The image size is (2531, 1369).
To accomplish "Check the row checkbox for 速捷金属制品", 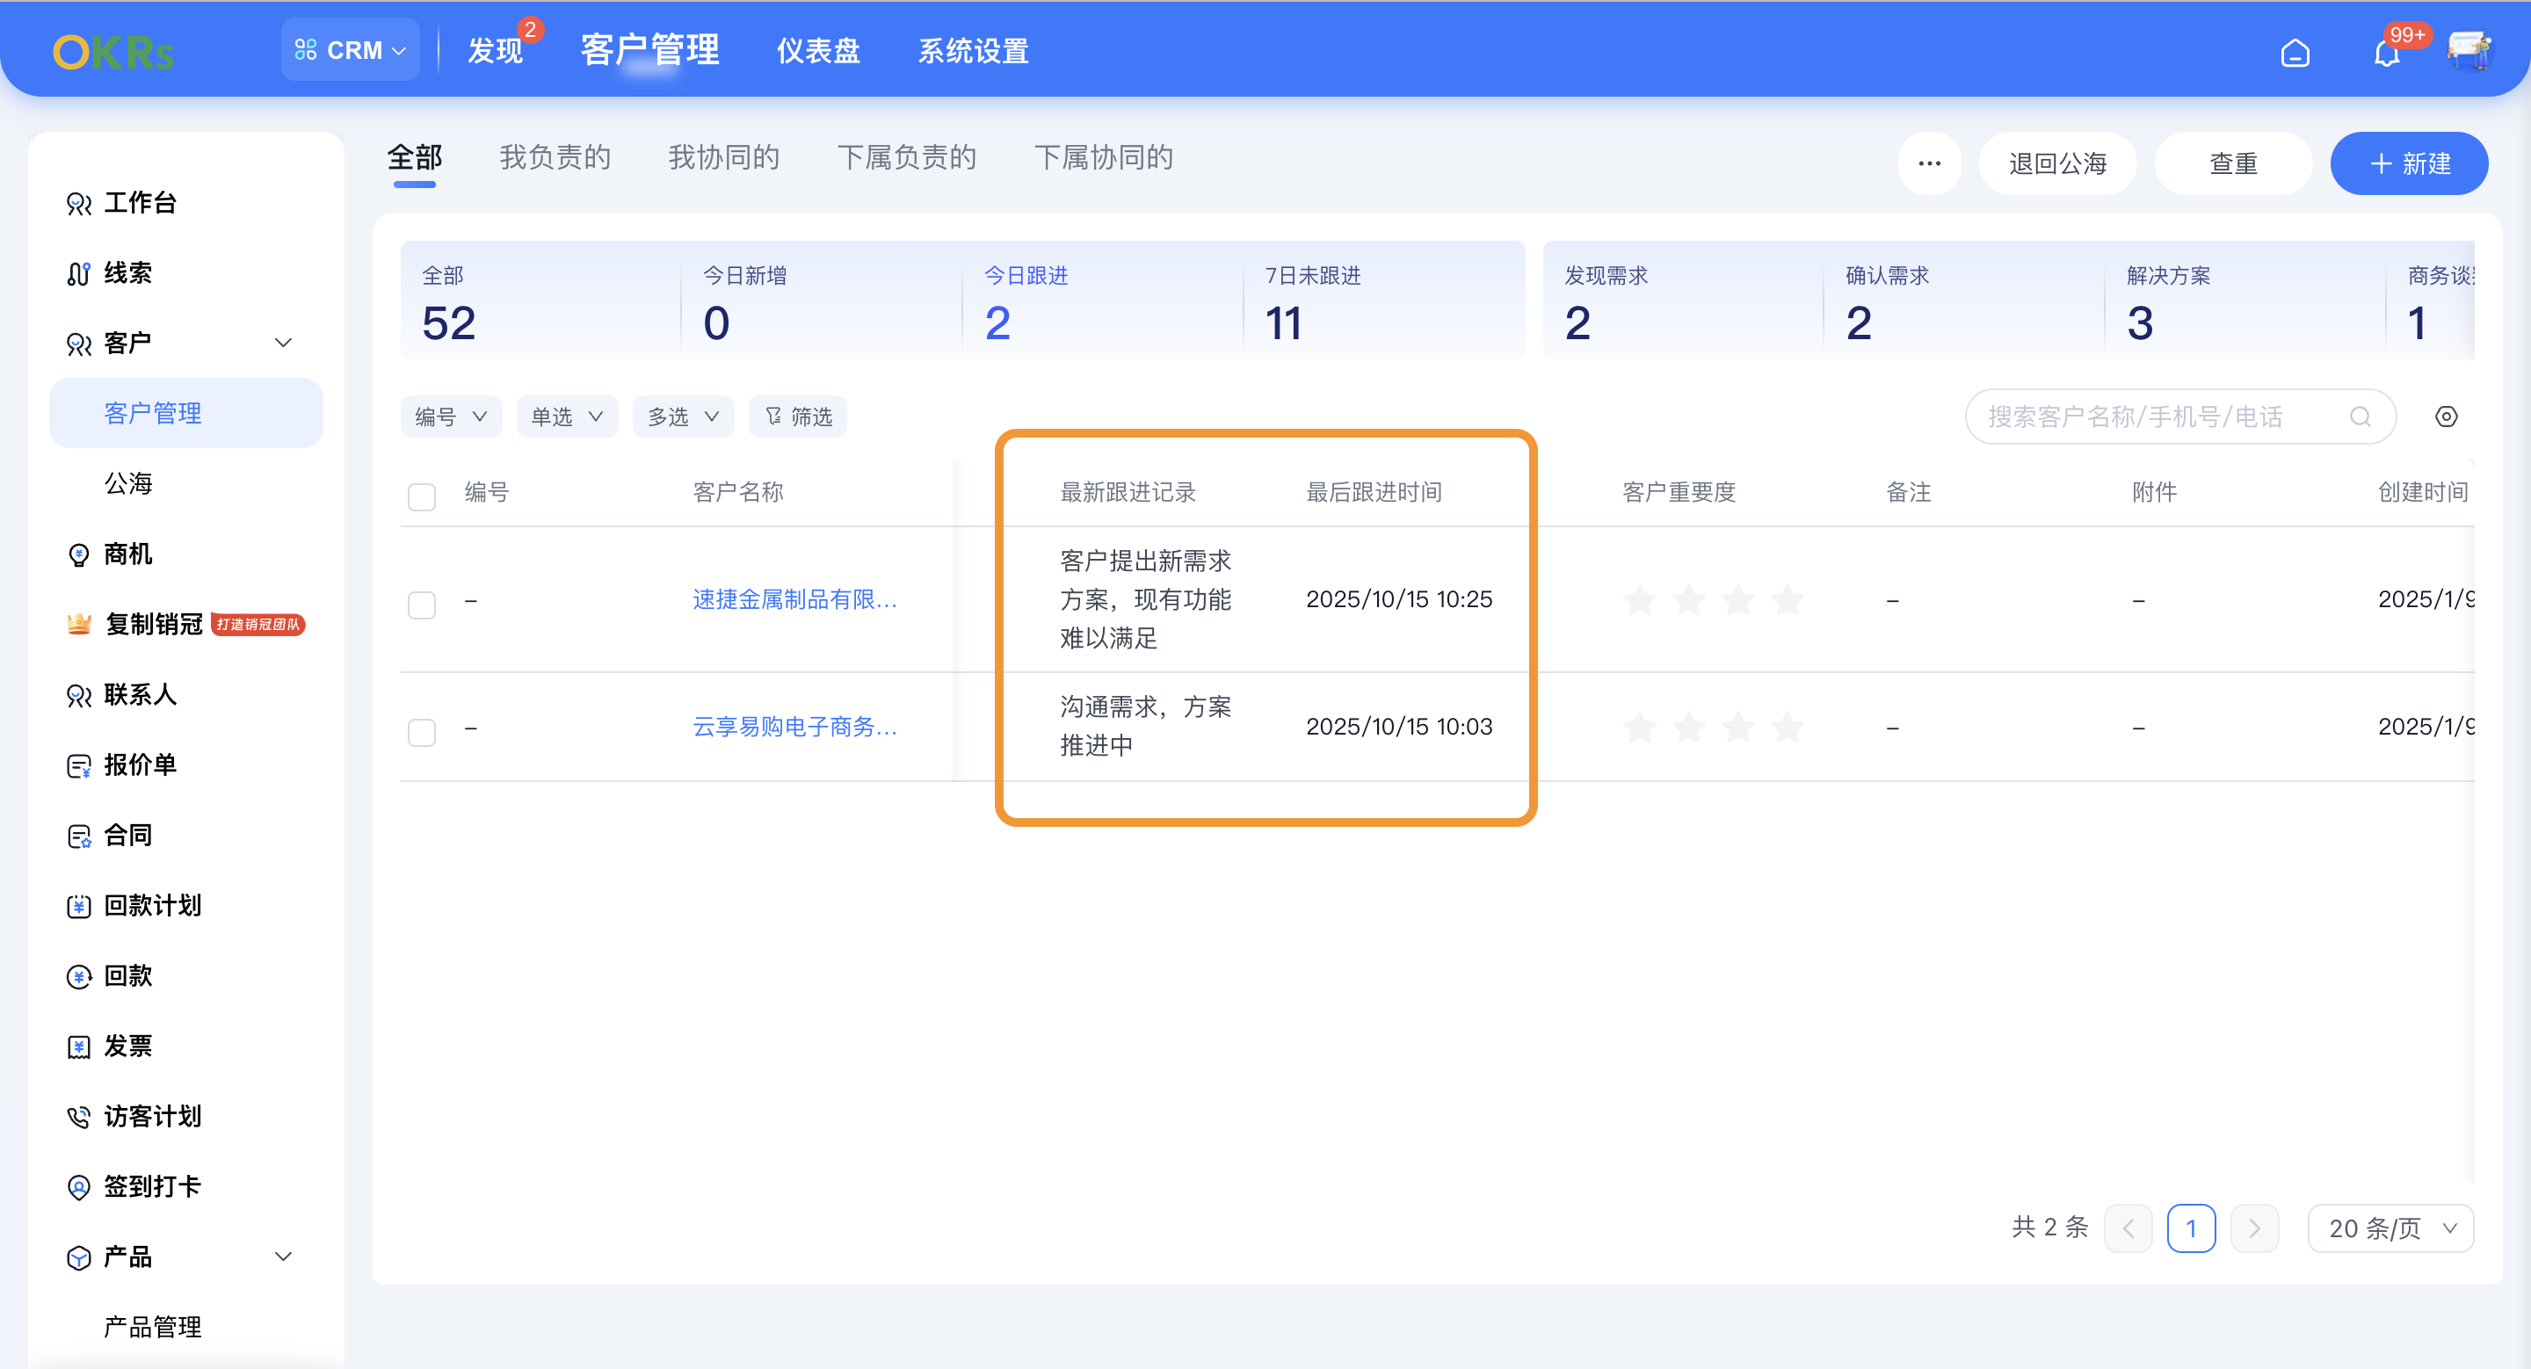I will click(x=422, y=605).
